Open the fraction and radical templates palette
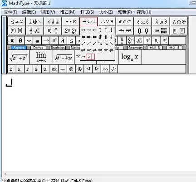Image resolution: width=196 pixels, height=182 pixels. pyautogui.click(x=35, y=31)
